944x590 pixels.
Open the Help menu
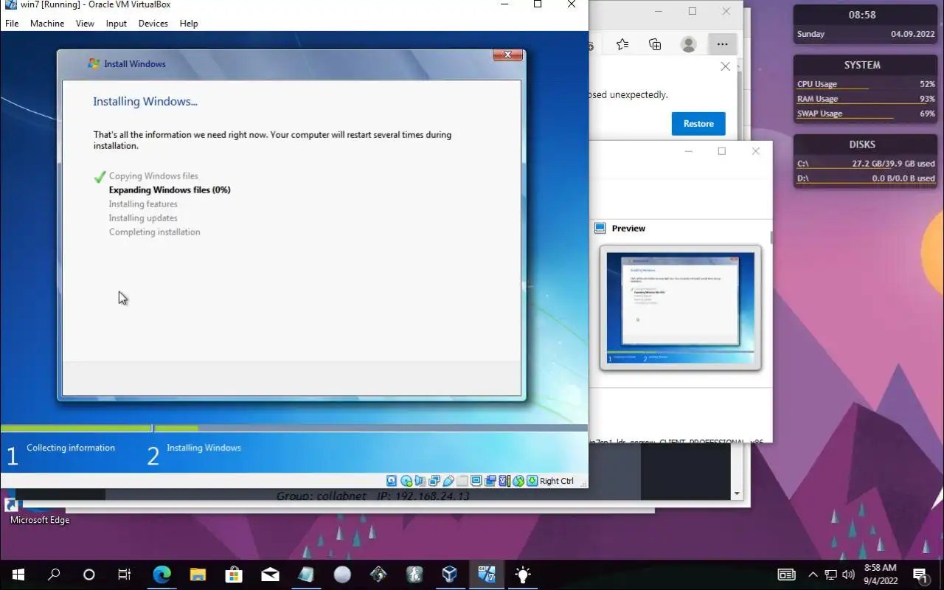pos(189,24)
